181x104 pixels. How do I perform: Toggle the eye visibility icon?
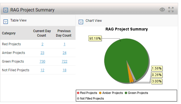pyautogui.click(x=162, y=10)
